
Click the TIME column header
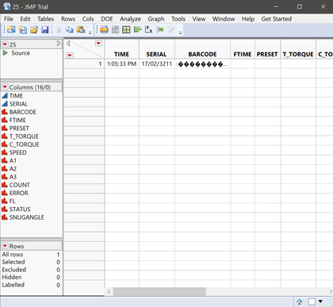[121, 54]
